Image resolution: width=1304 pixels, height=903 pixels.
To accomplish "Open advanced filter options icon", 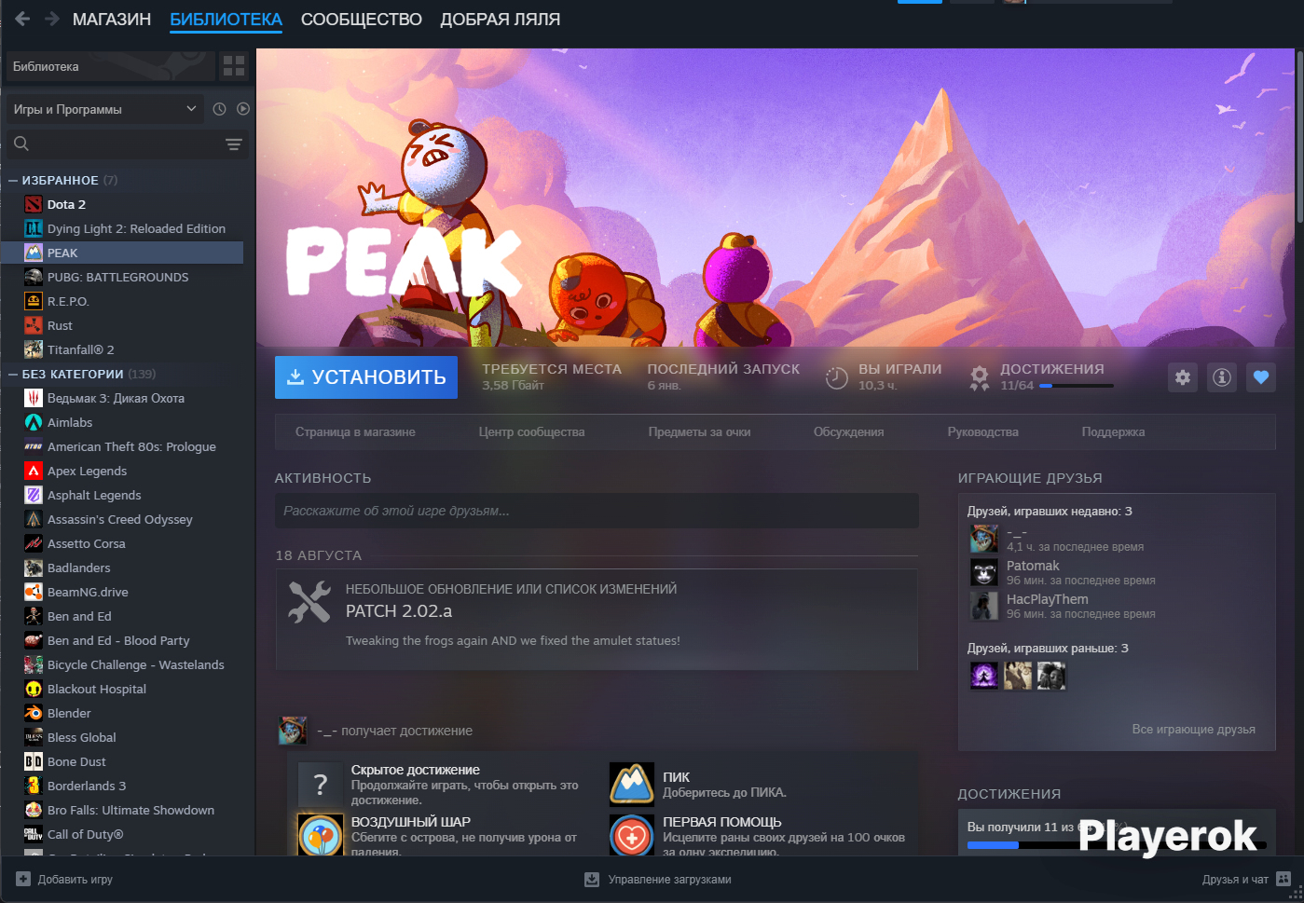I will (234, 144).
